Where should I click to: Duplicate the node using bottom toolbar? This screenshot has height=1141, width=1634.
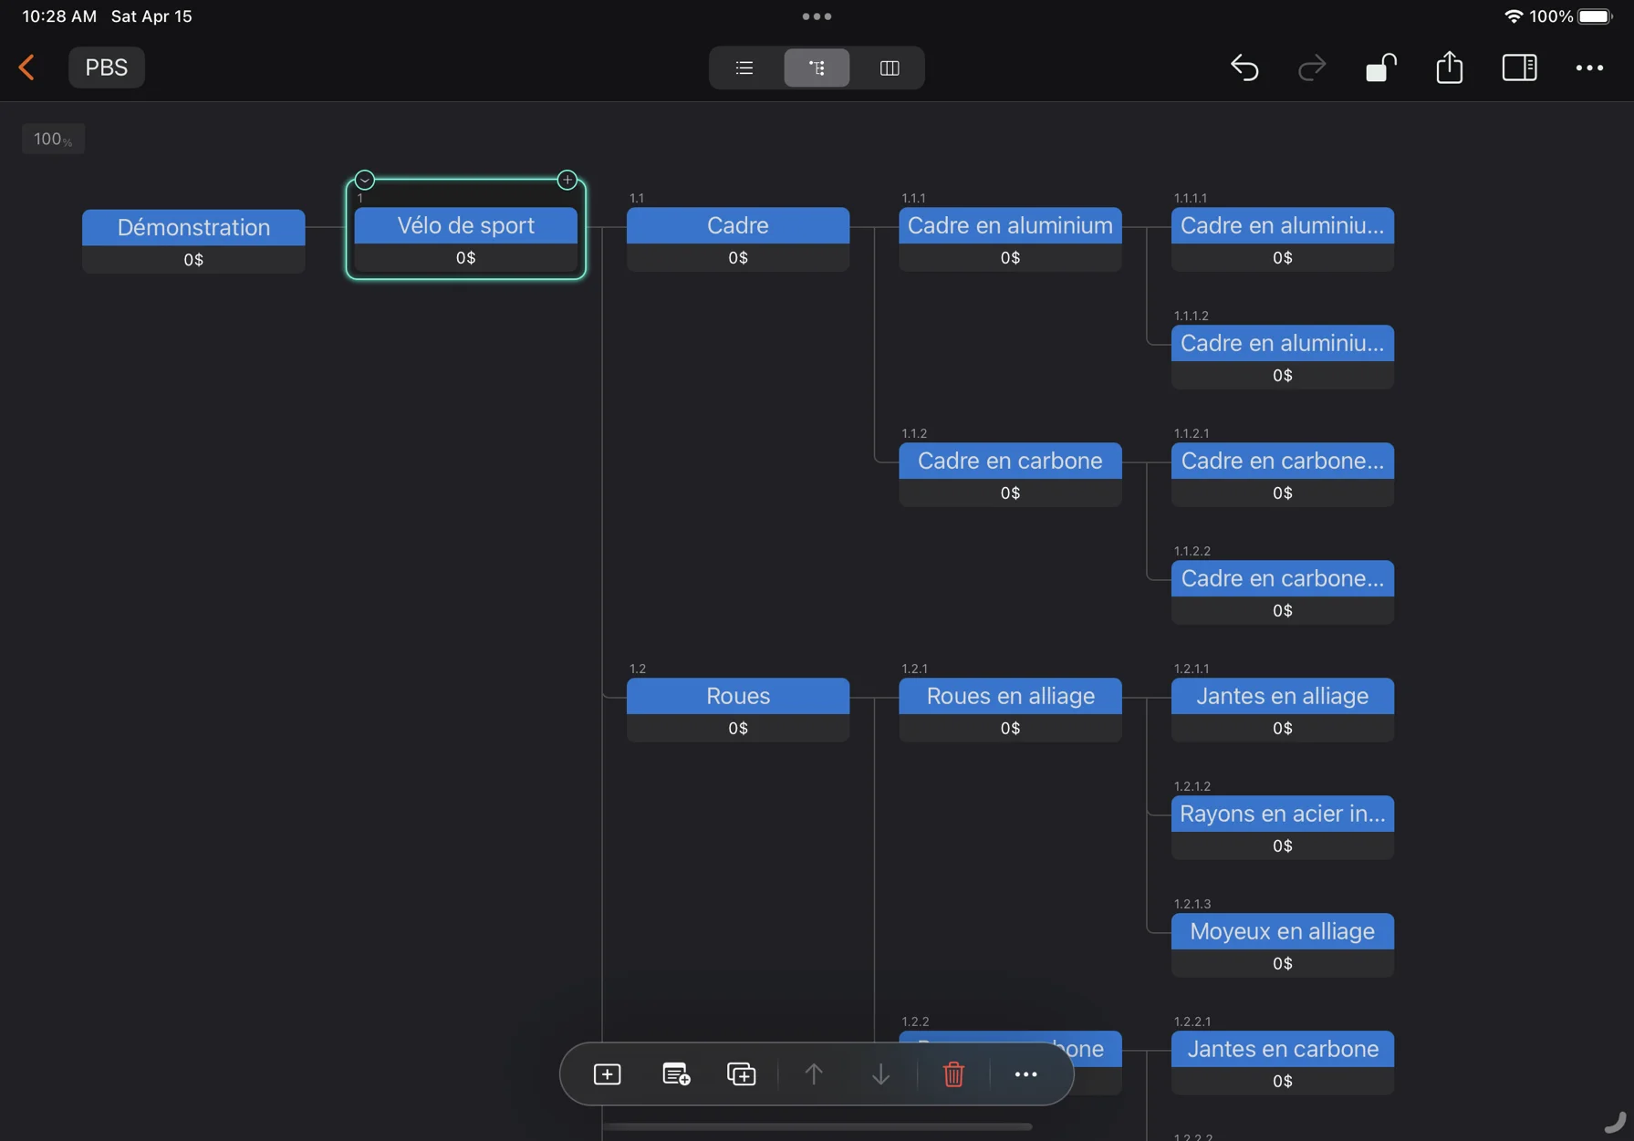pyautogui.click(x=741, y=1074)
